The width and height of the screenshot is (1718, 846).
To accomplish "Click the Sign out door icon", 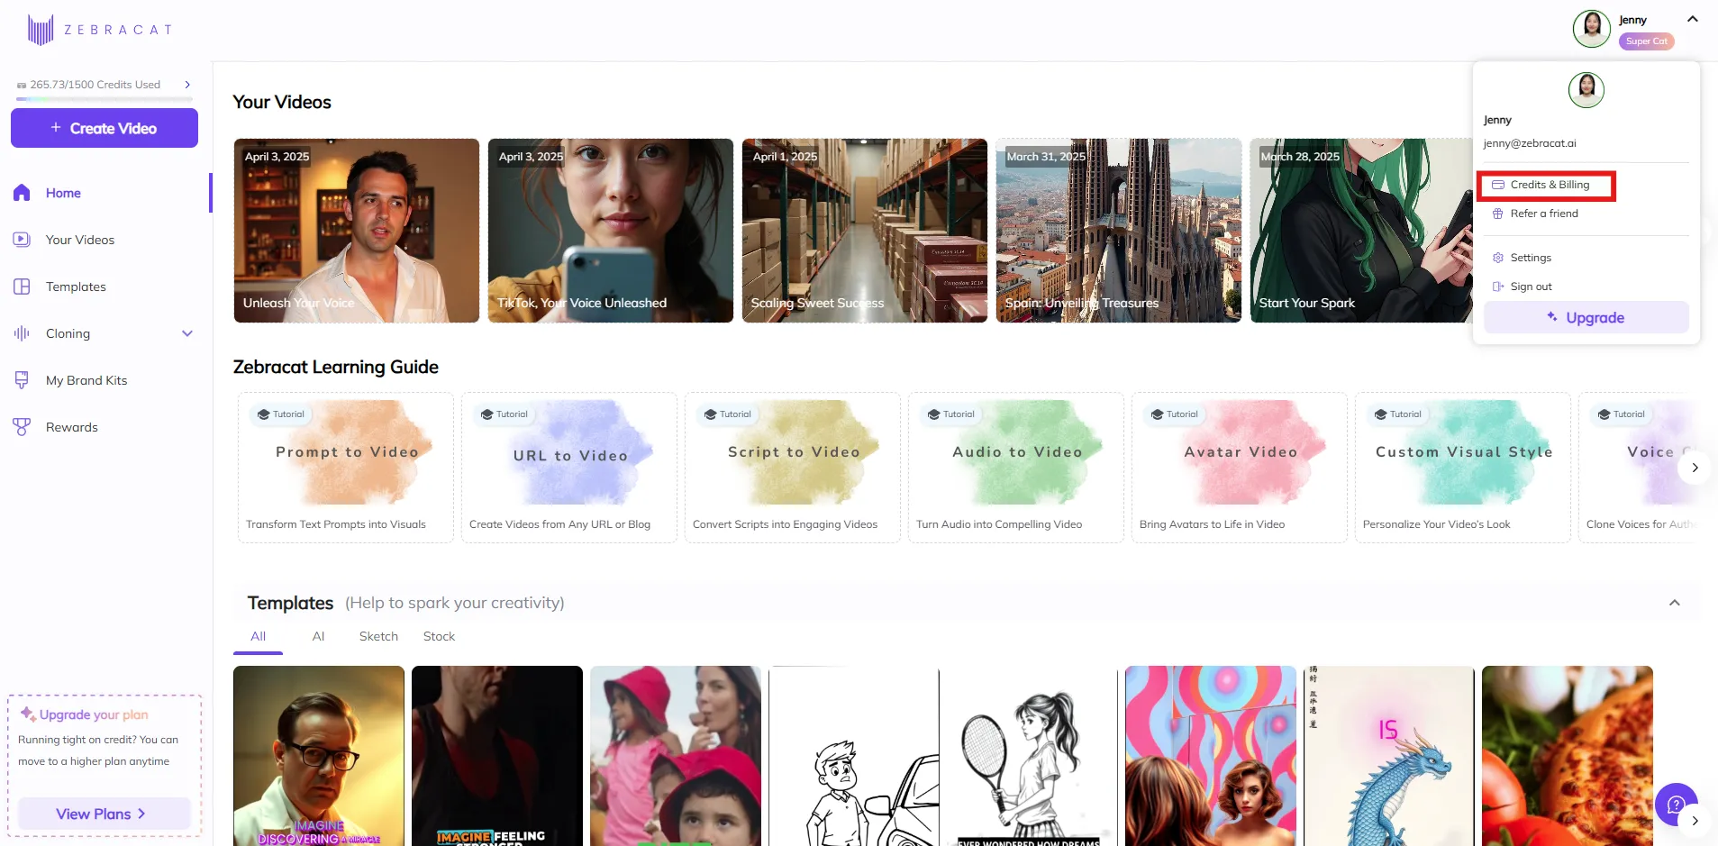I will tap(1498, 287).
